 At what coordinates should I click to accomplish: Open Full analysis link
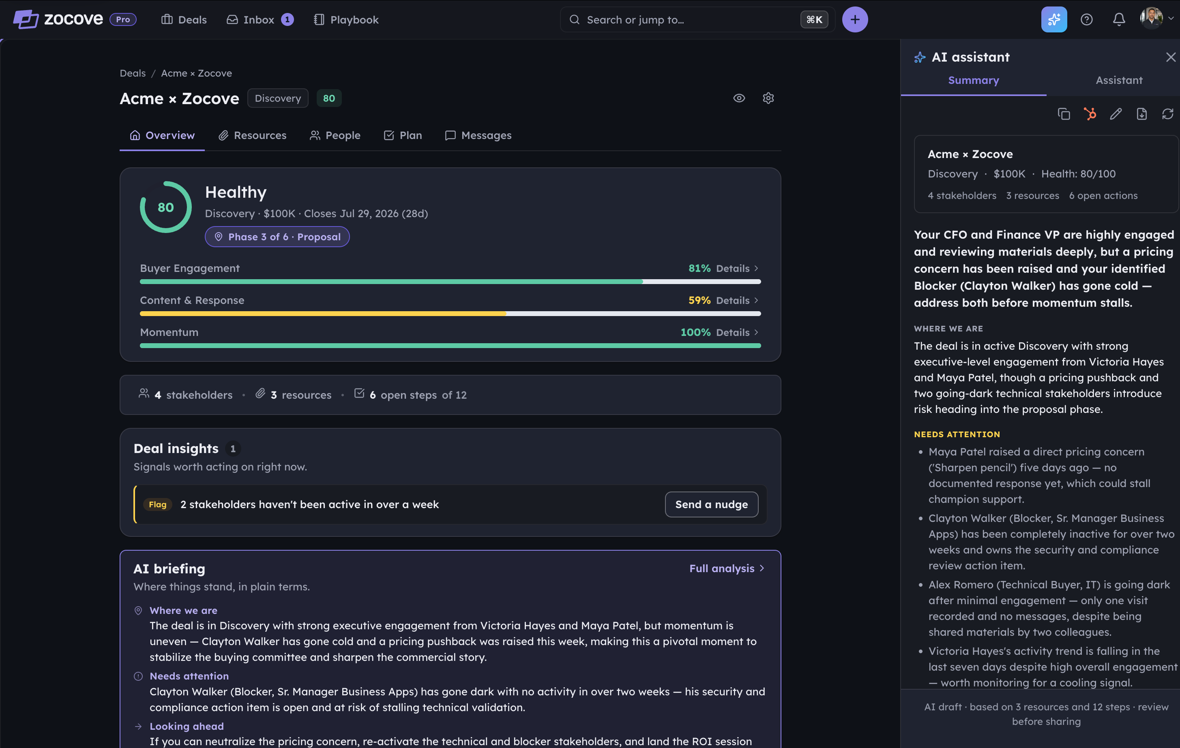coord(727,568)
